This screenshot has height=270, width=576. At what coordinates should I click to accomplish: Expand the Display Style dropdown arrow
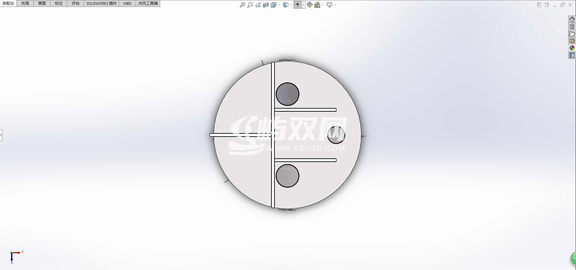point(291,5)
